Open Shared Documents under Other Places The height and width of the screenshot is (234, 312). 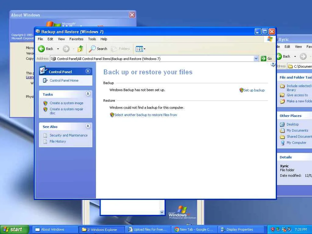tap(299, 136)
